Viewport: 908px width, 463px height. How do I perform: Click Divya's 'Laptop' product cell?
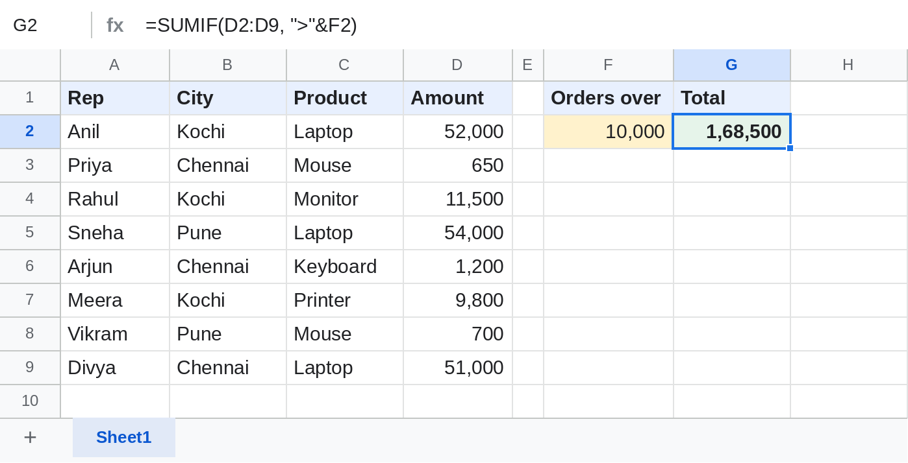click(x=345, y=368)
